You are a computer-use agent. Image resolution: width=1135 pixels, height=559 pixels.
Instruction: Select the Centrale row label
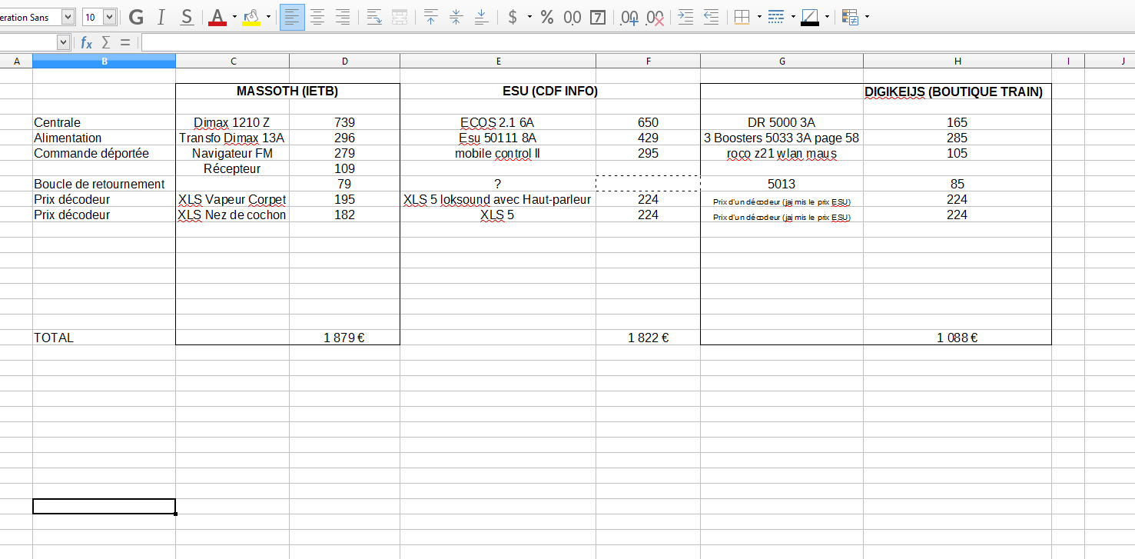(104, 122)
